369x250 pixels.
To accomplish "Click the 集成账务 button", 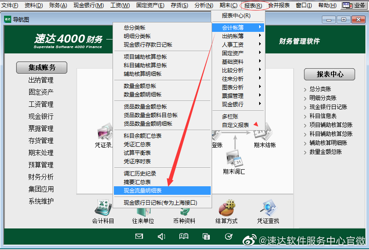I will click(42, 67).
